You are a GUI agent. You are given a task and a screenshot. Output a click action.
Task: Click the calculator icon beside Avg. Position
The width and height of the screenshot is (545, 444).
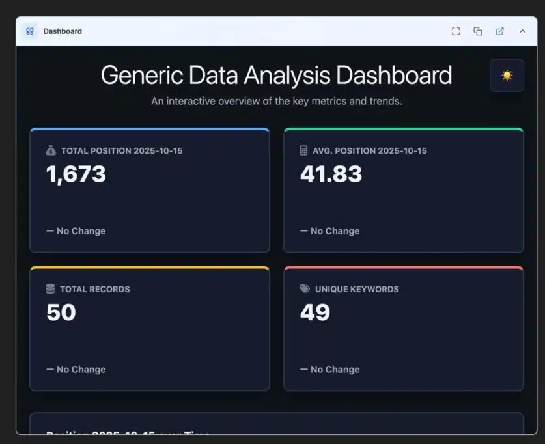pos(303,150)
